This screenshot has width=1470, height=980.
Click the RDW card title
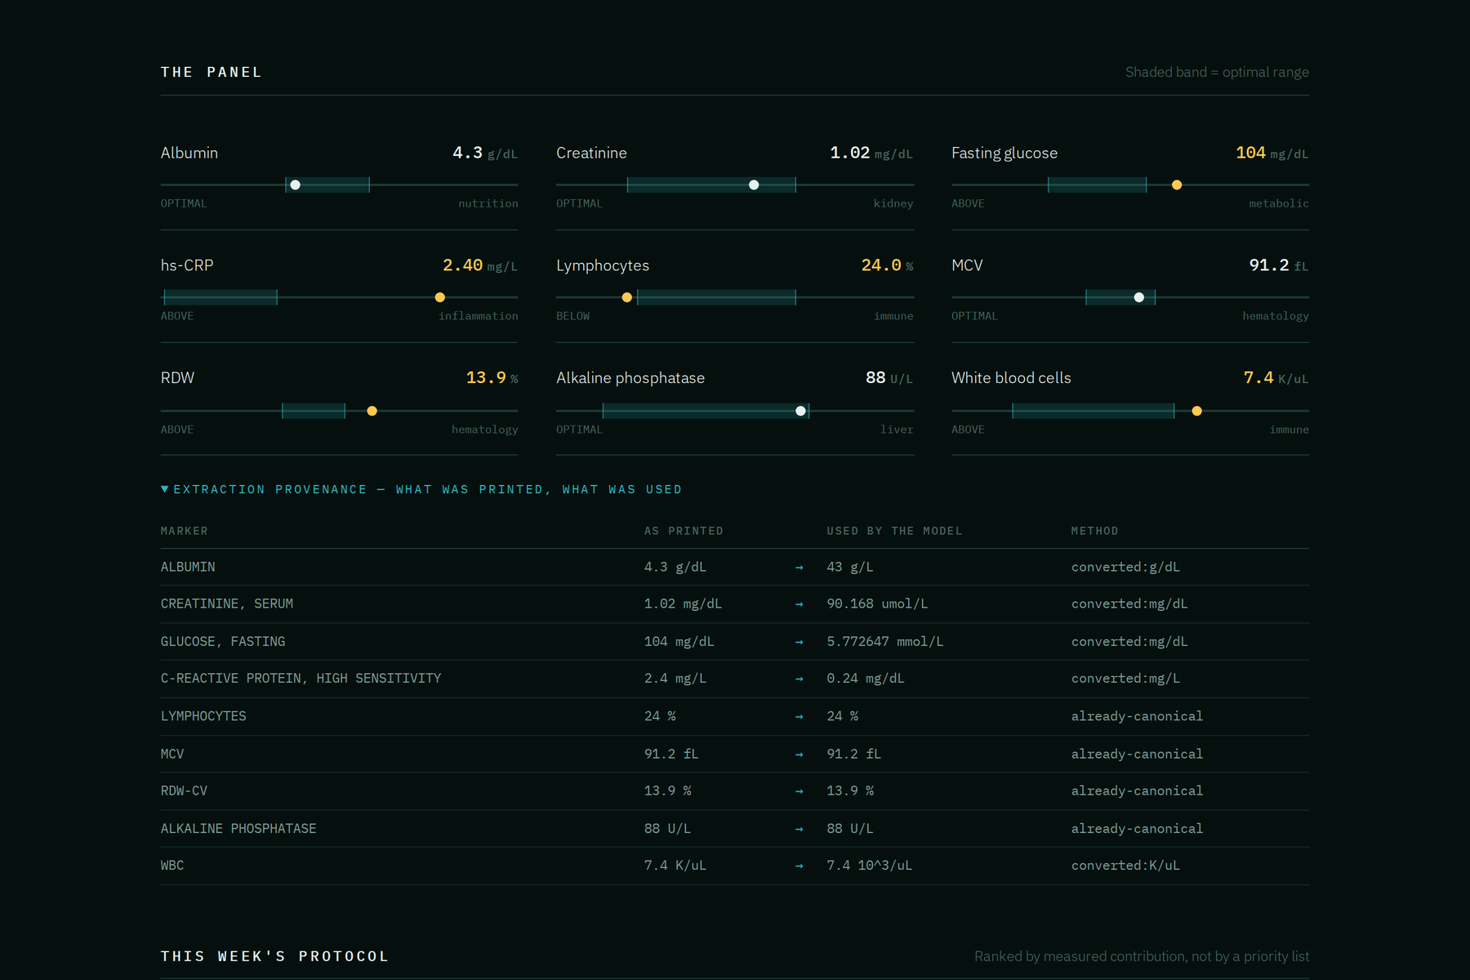[177, 378]
